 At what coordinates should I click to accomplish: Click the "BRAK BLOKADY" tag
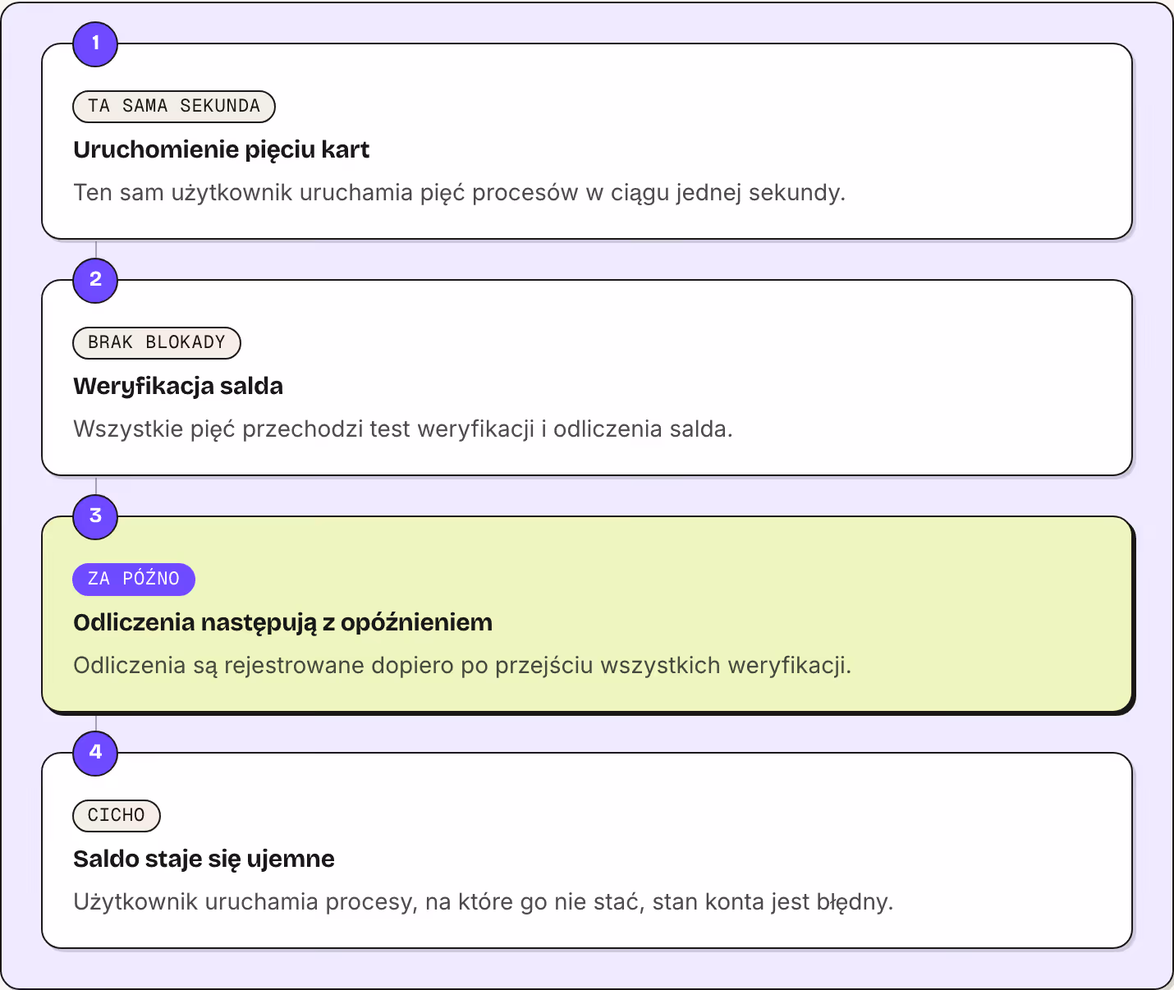(x=157, y=342)
